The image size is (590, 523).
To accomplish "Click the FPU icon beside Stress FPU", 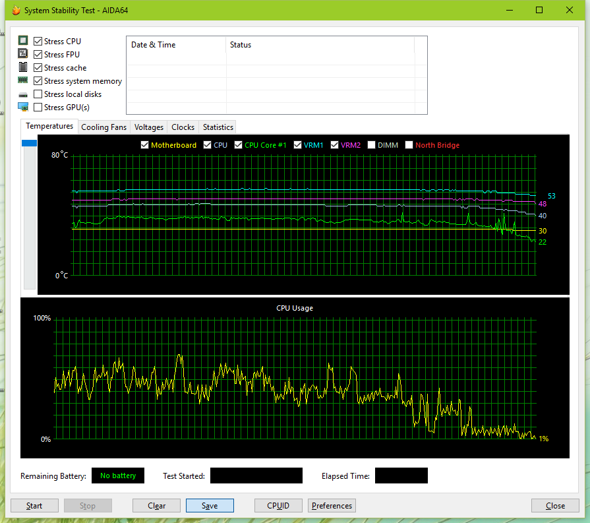I will [23, 53].
